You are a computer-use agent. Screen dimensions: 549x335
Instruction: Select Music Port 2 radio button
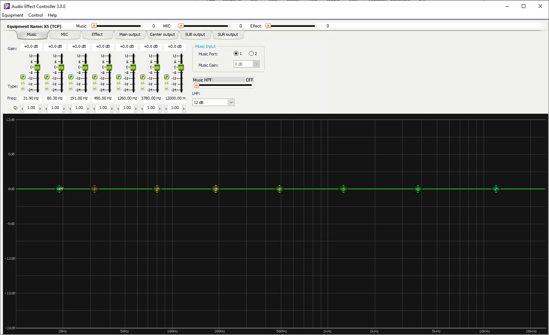(x=251, y=54)
